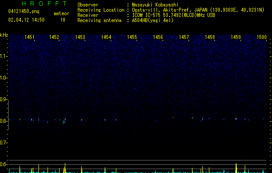Click the 1454 time axis label

(x=106, y=37)
